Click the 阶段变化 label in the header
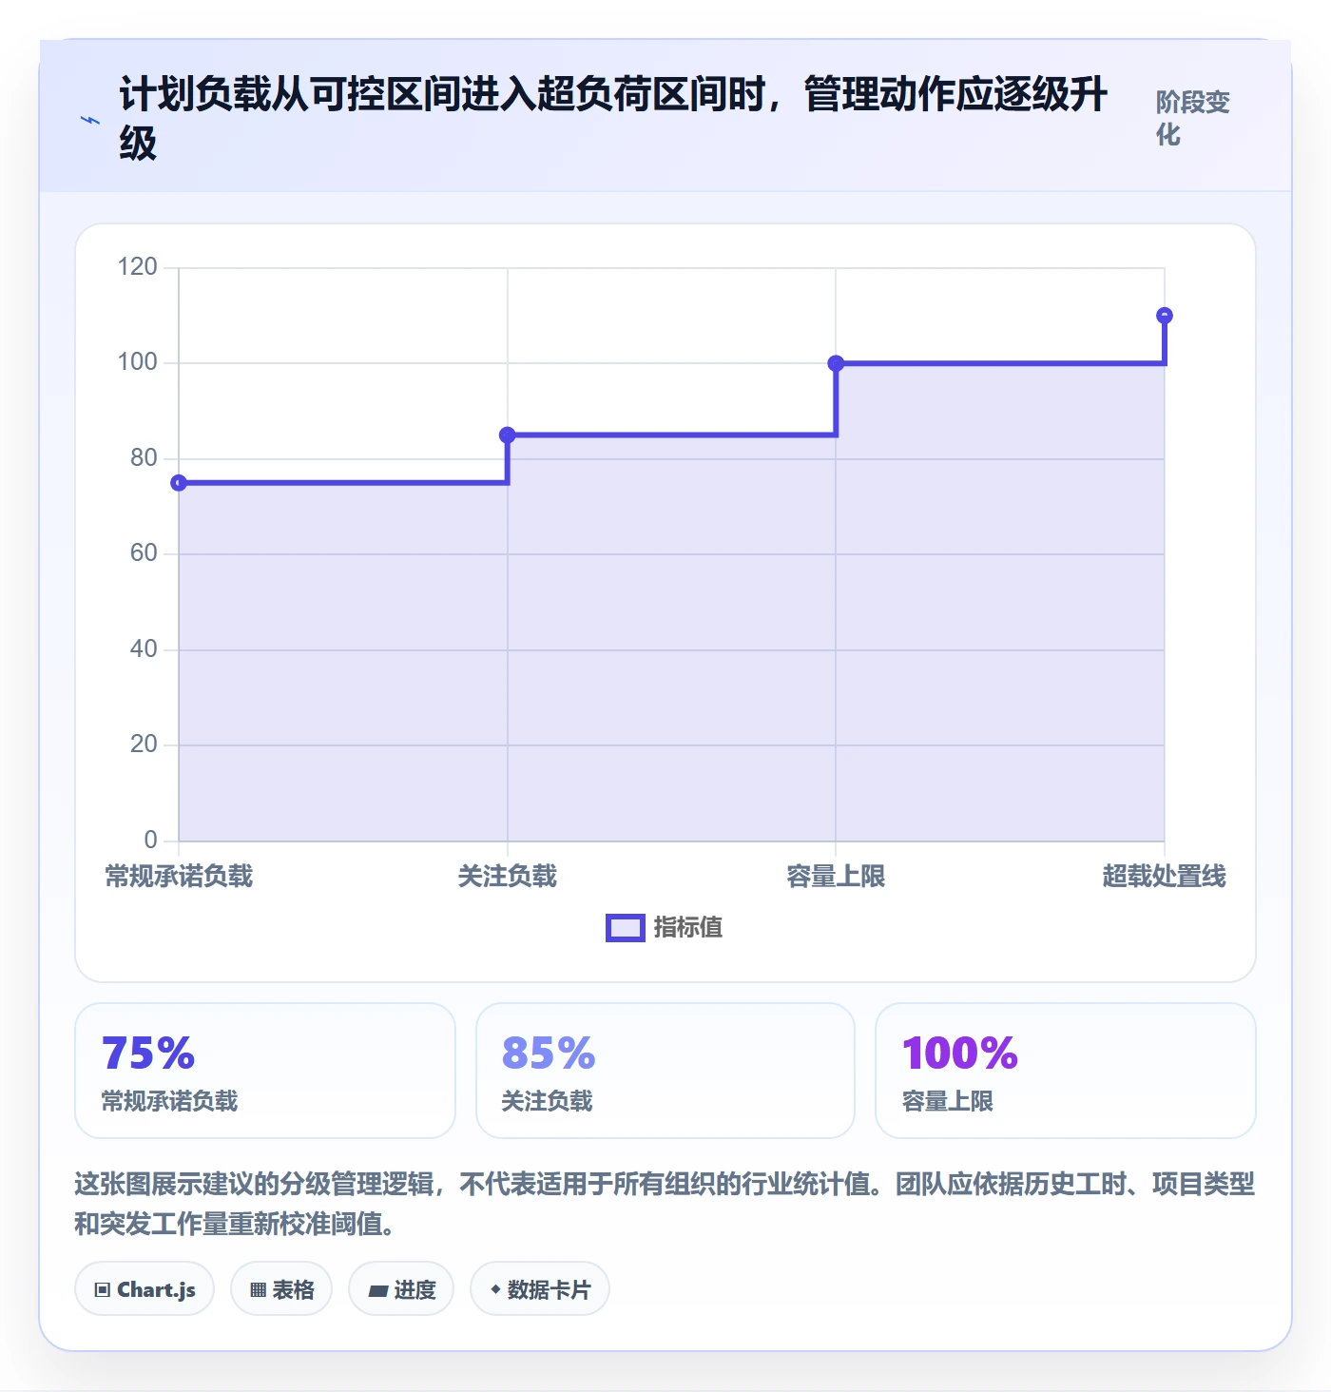 tap(1193, 118)
